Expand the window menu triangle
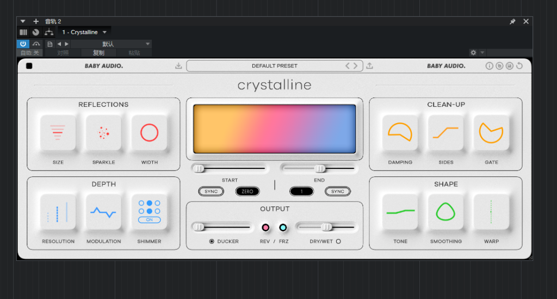Screen dimensions: 557x299 (x=23, y=21)
